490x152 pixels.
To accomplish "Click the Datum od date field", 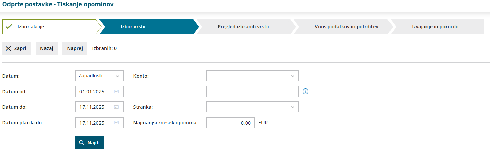I will click(95, 92).
